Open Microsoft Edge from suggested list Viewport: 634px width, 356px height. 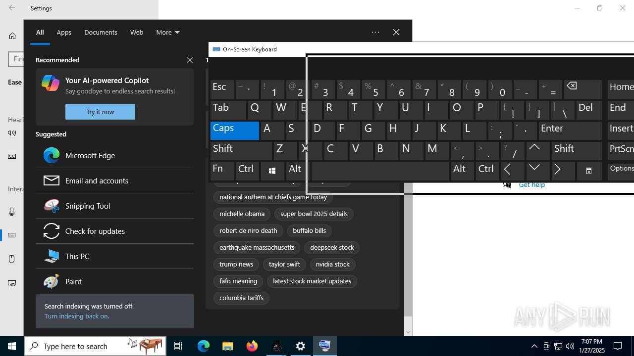click(114, 155)
